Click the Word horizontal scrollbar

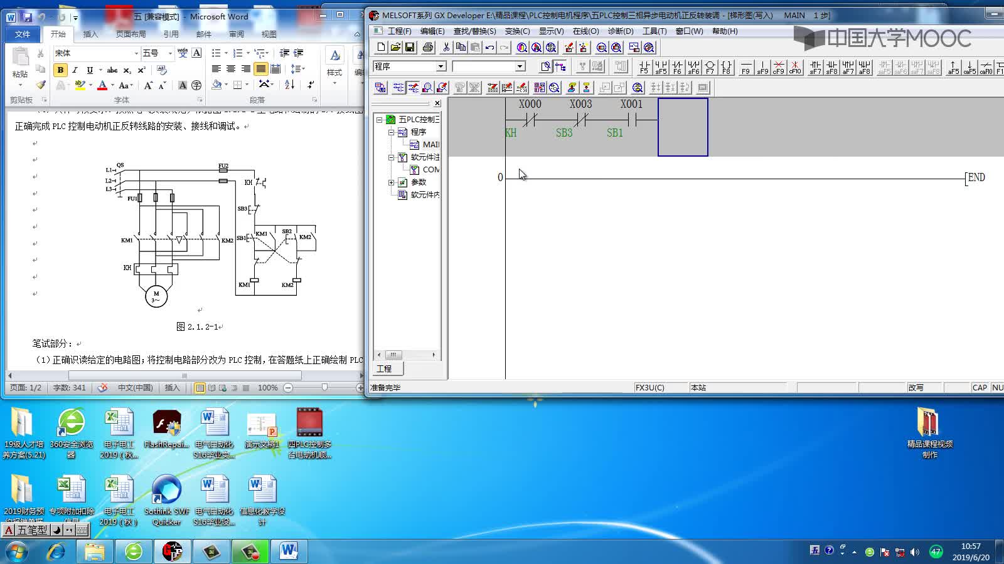coord(185,375)
